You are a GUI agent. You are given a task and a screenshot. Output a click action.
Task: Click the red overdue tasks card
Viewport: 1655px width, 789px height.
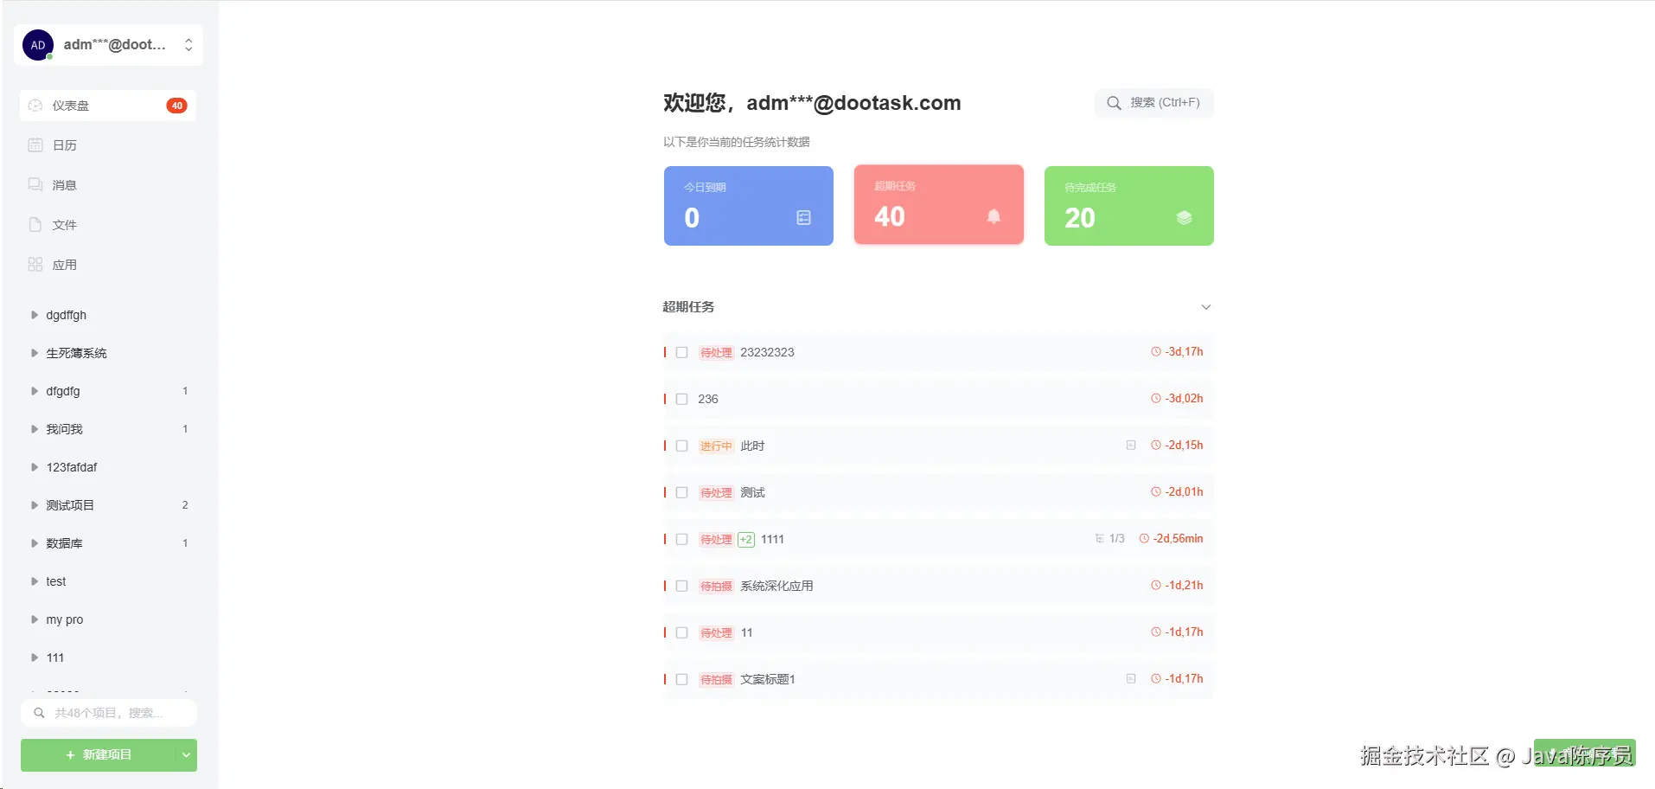(939, 205)
